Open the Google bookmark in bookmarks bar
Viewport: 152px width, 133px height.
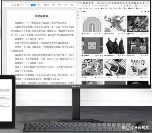pos(85,8)
